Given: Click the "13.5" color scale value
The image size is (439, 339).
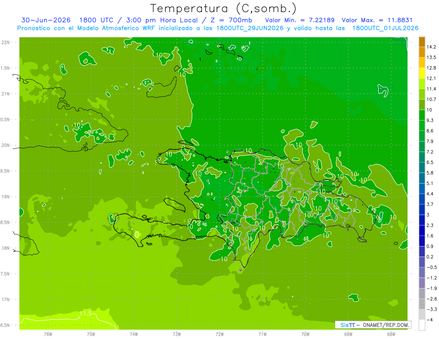Looking at the screenshot, I should tap(431, 57).
